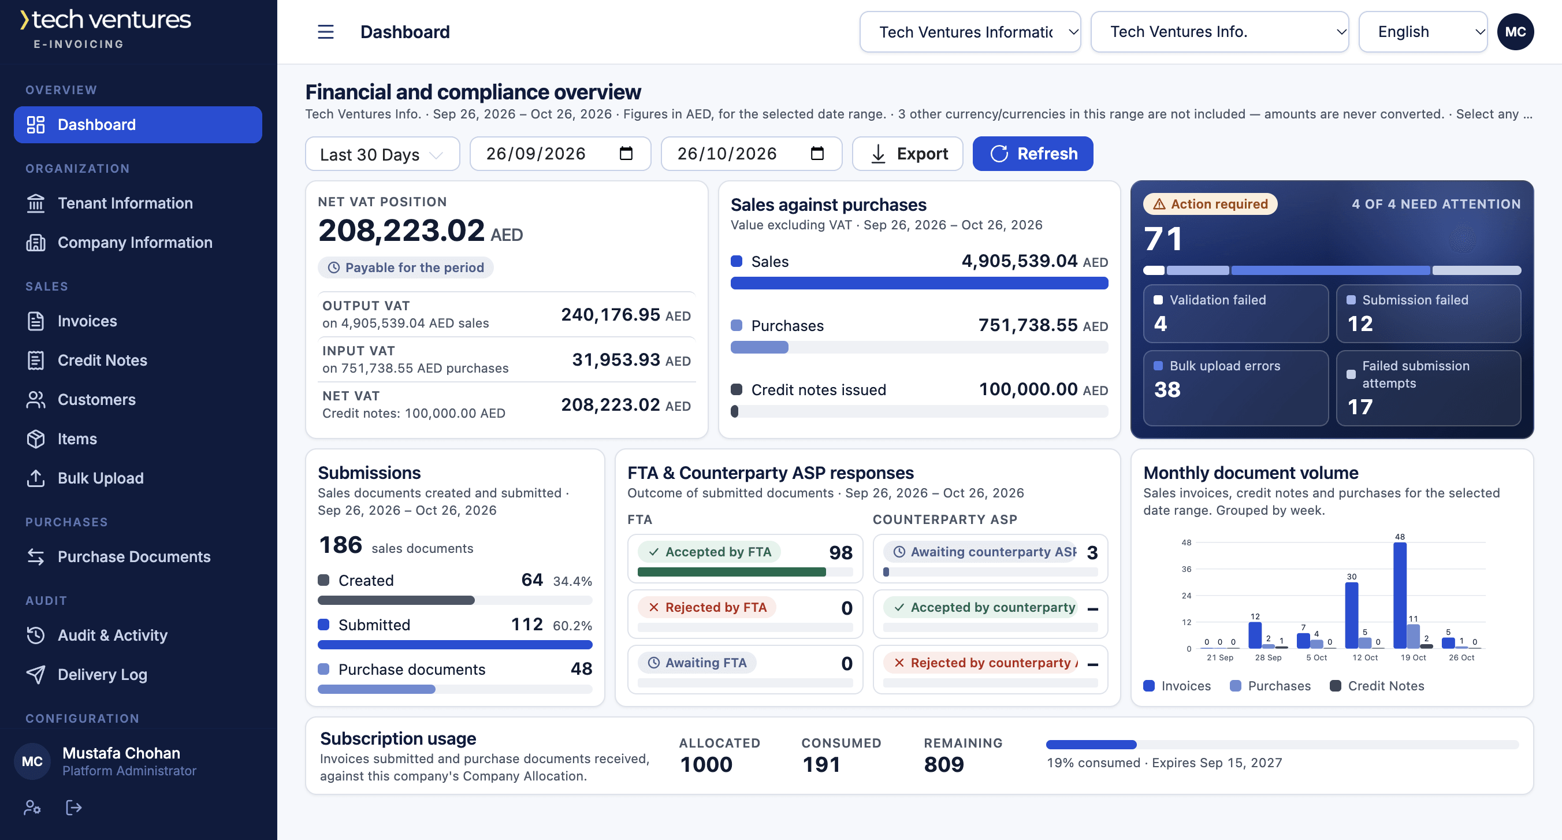1562x840 pixels.
Task: Click the Credit Notes icon
Action: 36,360
